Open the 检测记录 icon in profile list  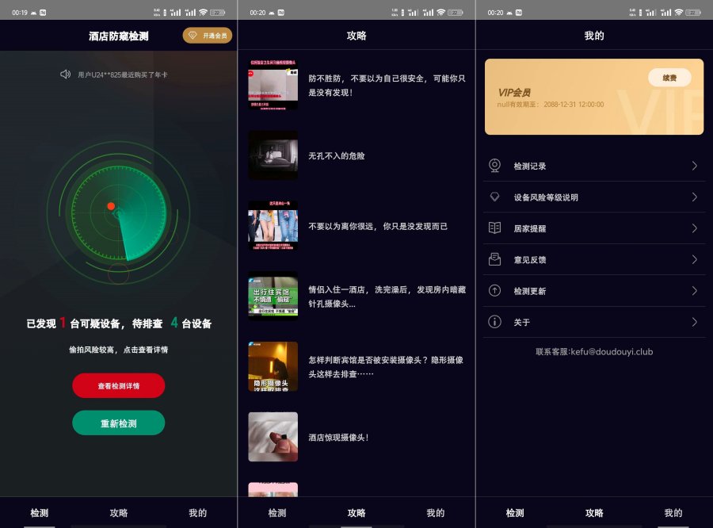coord(494,166)
